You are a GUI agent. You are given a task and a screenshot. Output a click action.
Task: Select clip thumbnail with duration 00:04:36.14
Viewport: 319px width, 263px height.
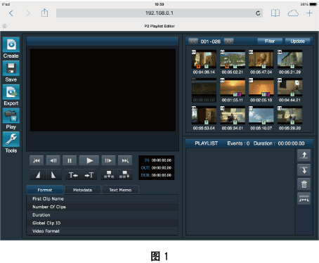point(204,59)
